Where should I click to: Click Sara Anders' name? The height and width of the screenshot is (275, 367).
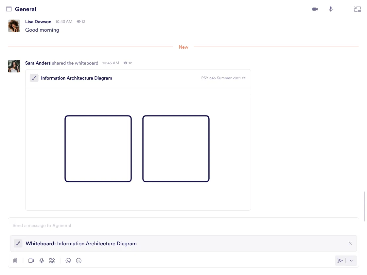click(38, 63)
